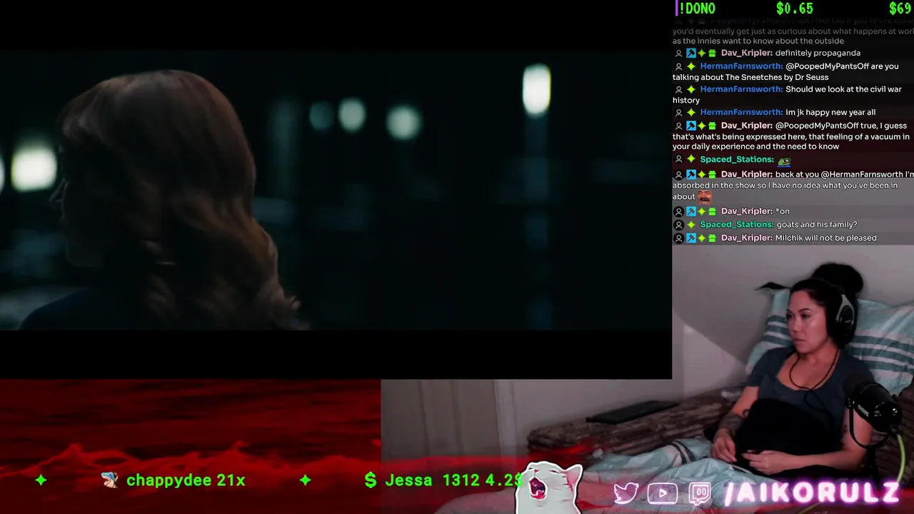Click moderator badge on 'definitely propaganda' message
The image size is (914, 514).
(x=691, y=54)
